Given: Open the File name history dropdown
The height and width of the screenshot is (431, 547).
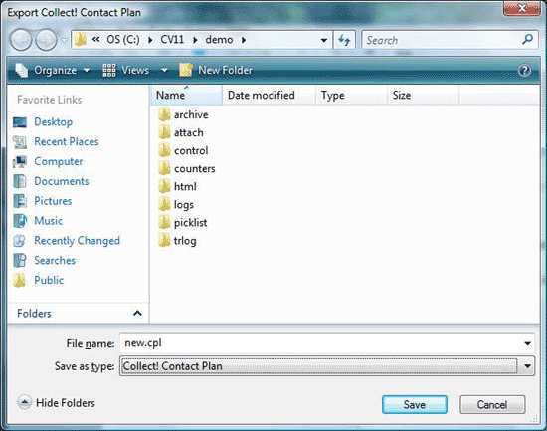Looking at the screenshot, I should (527, 343).
